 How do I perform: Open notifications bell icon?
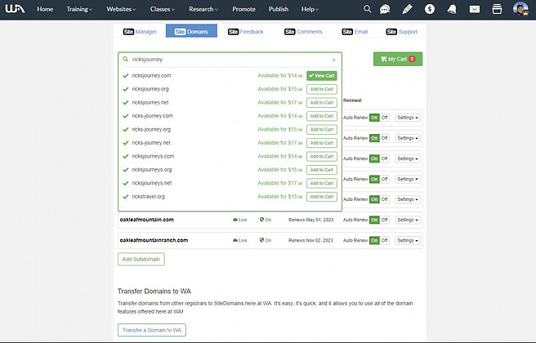452,9
